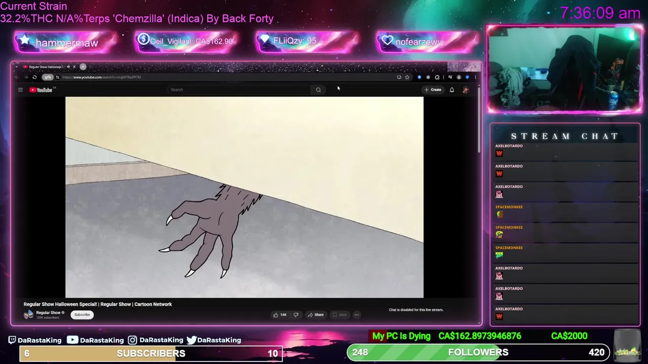Viewport: 648px width, 364px height.
Task: Open the YouTube account avatar menu
Action: (x=465, y=90)
